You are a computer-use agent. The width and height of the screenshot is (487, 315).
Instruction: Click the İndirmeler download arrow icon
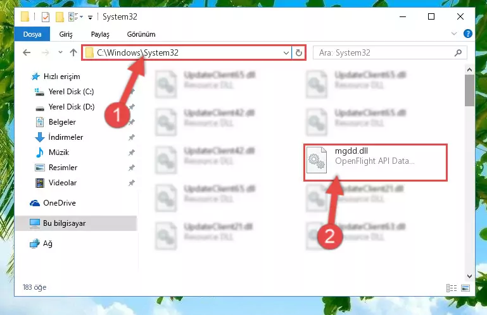(x=40, y=137)
